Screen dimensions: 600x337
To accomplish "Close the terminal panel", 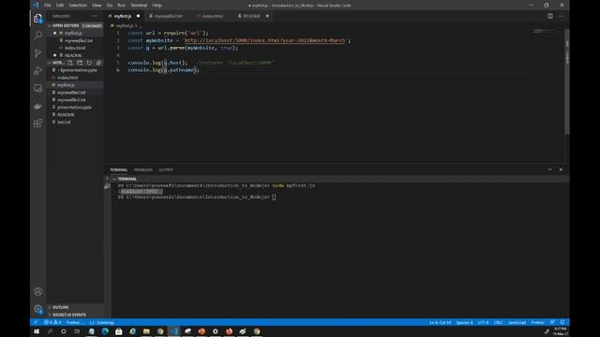I will tap(561, 169).
